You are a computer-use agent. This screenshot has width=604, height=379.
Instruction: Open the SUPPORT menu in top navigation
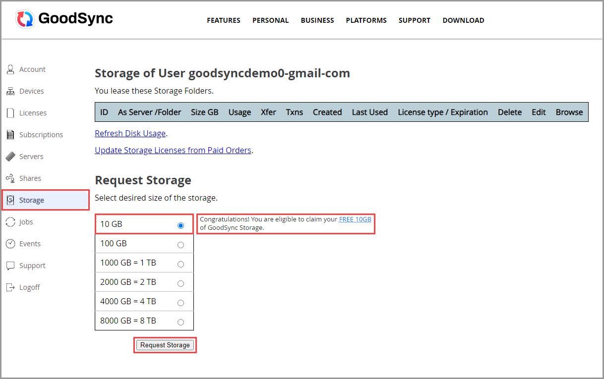[x=415, y=20]
